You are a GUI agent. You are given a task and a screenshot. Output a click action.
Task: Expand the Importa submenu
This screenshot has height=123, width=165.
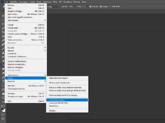coord(26,81)
